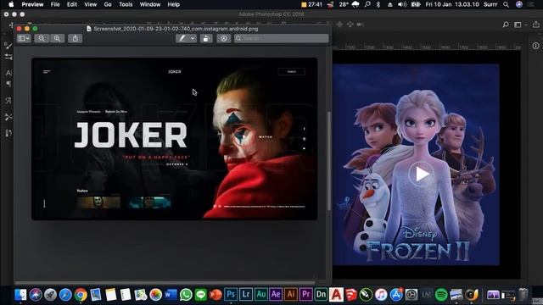Viewport: 543px width, 305px height.
Task: Click the Bluetooth icon in menu bar
Action: click(x=378, y=4)
